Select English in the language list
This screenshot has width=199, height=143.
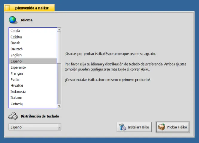point(33,55)
